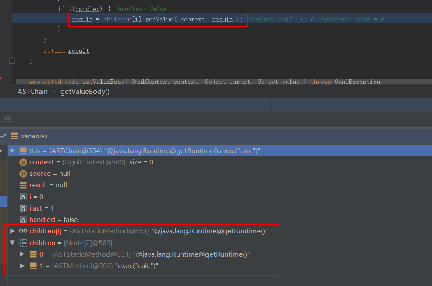Collapse the children array node
Image resolution: width=432 pixels, height=286 pixels.
[x=13, y=243]
